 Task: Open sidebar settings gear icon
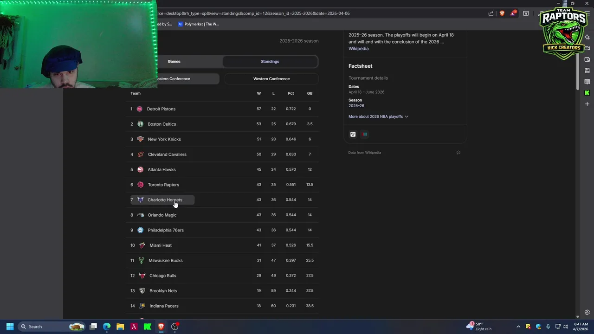pos(587,312)
